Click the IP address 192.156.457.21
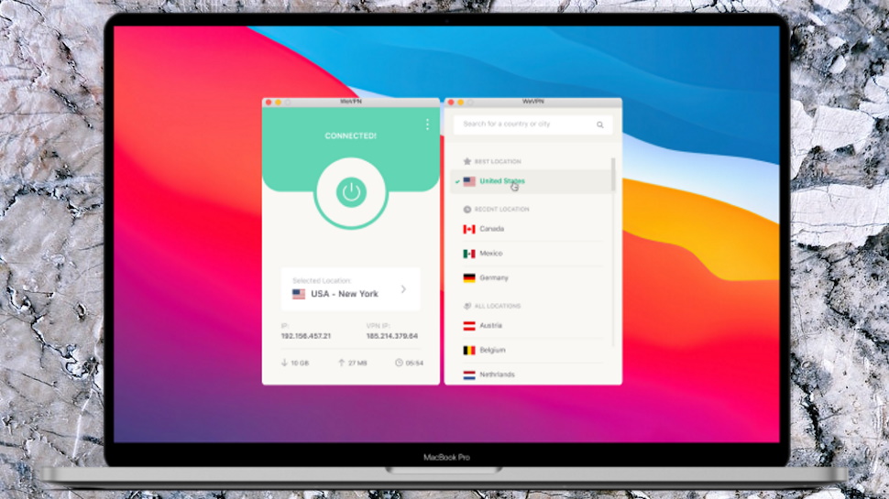Viewport: 889px width, 499px height. coord(306,336)
